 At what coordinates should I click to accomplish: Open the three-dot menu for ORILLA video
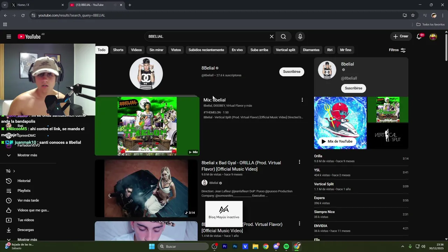point(299,162)
